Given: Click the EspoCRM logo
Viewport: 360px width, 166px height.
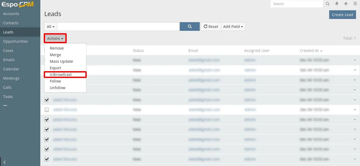Looking at the screenshot, I should click(17, 4).
